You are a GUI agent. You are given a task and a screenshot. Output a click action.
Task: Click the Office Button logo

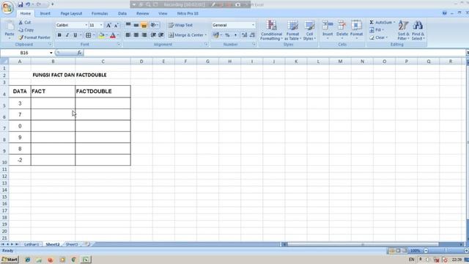coord(7,7)
